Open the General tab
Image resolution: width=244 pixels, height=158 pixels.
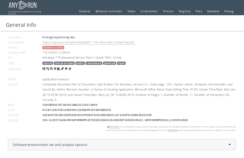[85, 11]
